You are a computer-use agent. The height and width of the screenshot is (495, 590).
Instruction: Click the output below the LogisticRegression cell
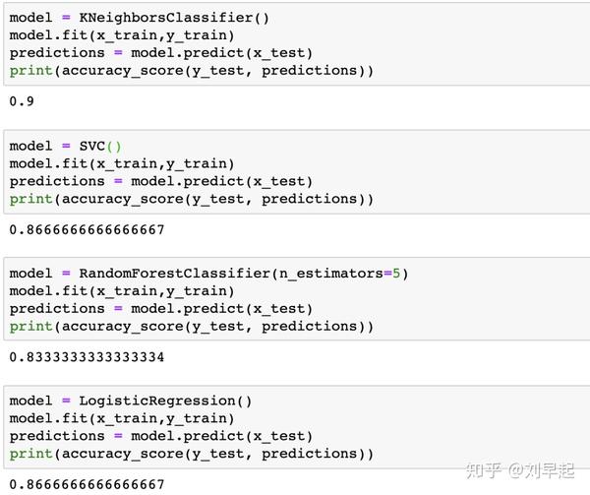(87, 485)
